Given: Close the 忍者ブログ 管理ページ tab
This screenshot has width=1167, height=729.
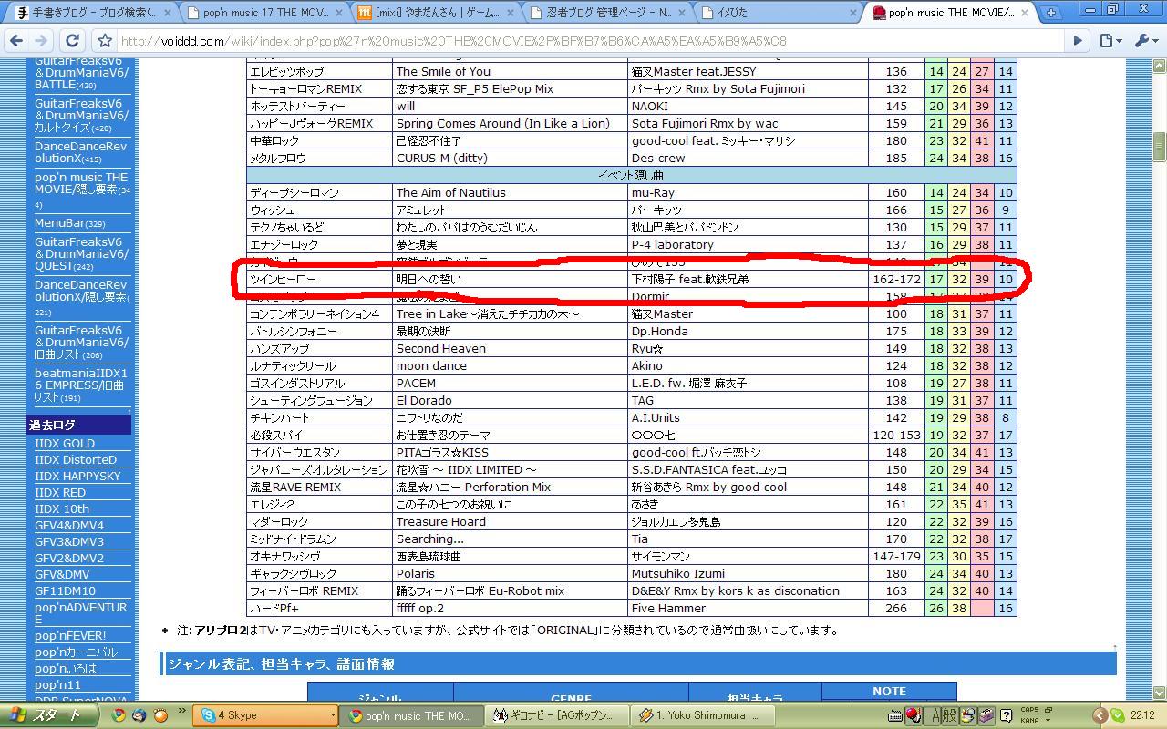Looking at the screenshot, I should [x=683, y=13].
